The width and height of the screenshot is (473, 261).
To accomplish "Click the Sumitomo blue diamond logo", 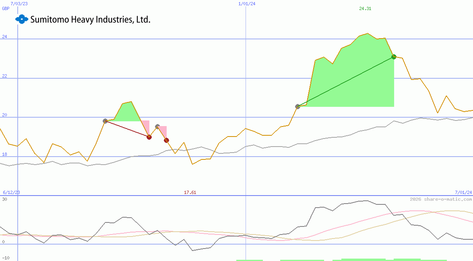I will (x=22, y=19).
